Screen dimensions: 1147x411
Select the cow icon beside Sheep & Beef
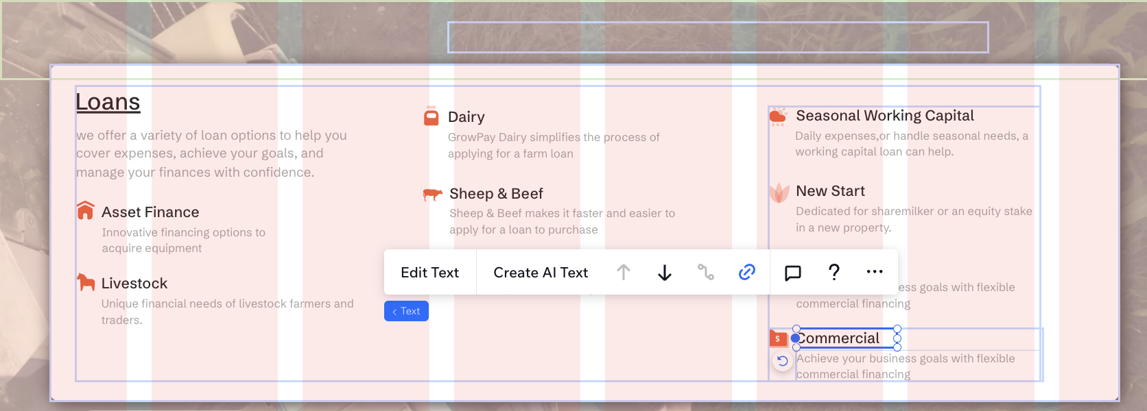click(x=432, y=195)
